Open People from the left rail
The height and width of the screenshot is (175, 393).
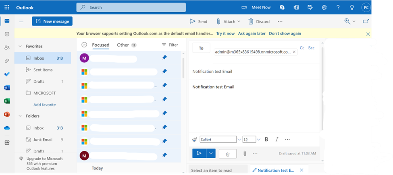[7, 47]
